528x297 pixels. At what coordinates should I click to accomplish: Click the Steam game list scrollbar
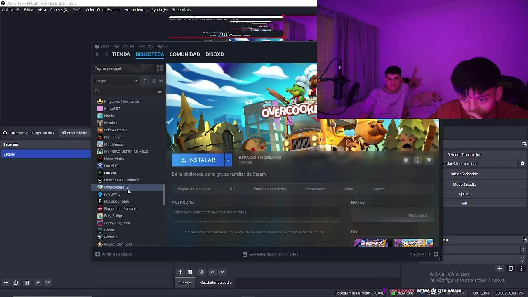(164, 194)
